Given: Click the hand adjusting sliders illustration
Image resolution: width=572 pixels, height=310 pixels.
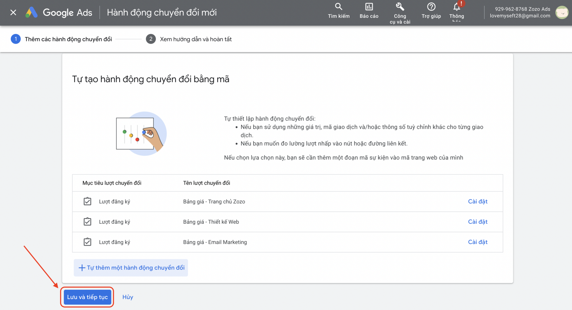Looking at the screenshot, I should pyautogui.click(x=141, y=134).
